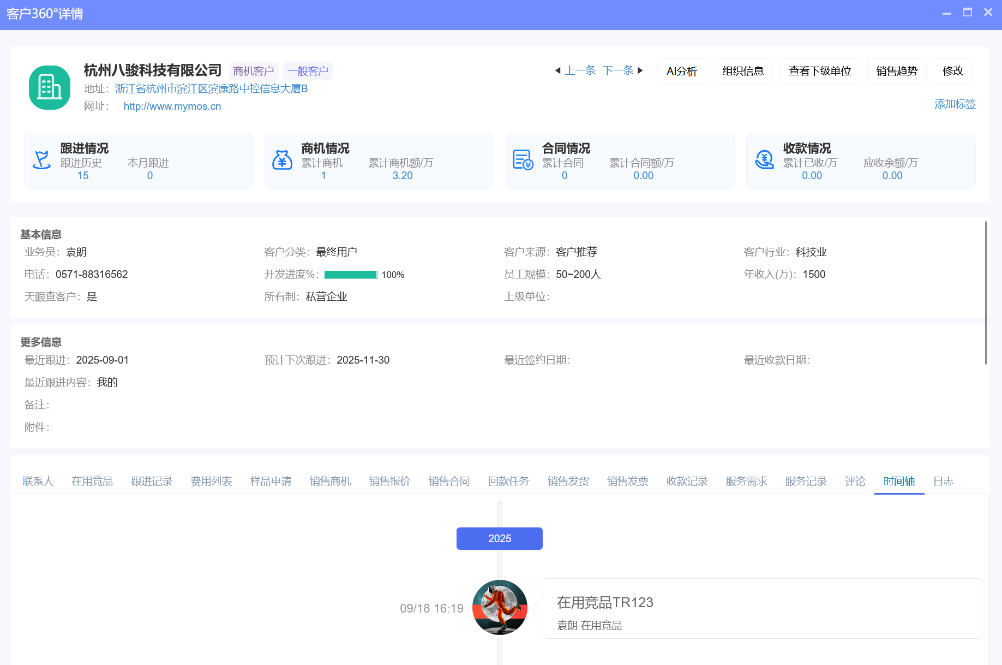Show the 销售趋势 sales trend
Screen dimensions: 1002x665
[897, 72]
